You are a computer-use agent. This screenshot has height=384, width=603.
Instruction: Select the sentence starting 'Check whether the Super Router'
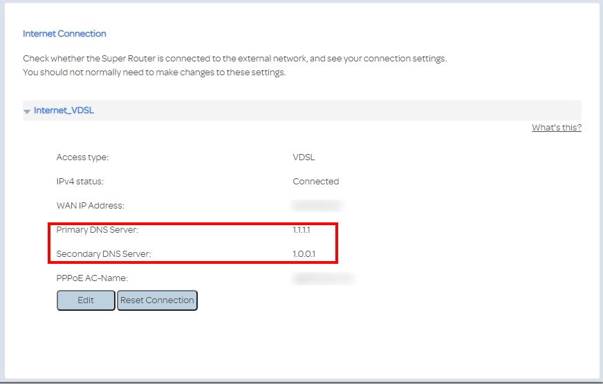(x=235, y=59)
